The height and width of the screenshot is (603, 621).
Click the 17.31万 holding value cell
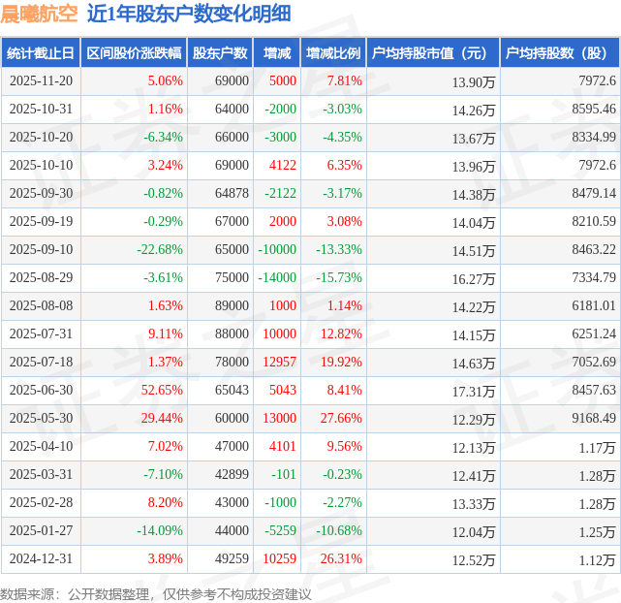pyautogui.click(x=473, y=391)
